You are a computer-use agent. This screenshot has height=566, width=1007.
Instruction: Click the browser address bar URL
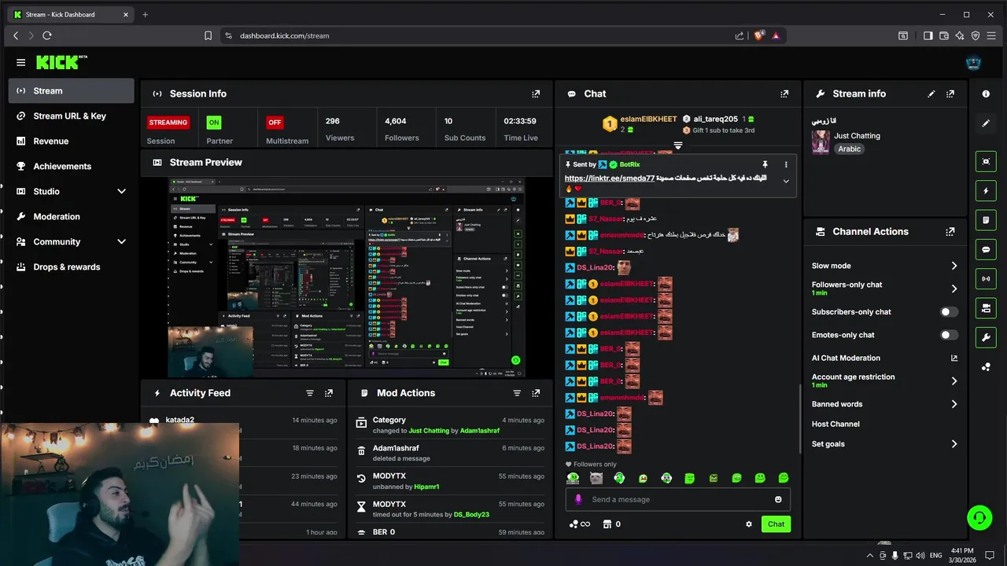(x=285, y=35)
